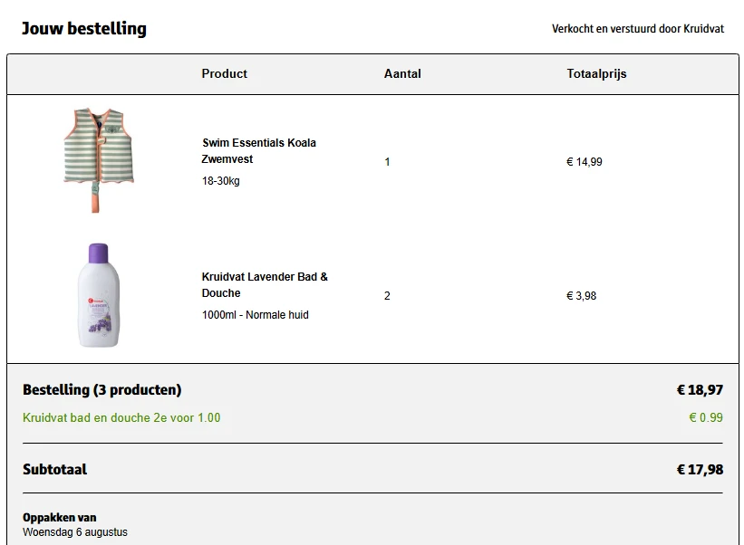744x545 pixels.
Task: Click the swim vest quantity value
Action: (387, 162)
